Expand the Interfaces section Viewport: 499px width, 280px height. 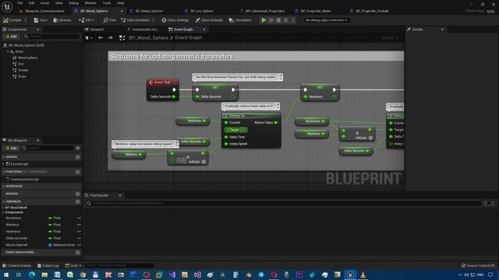[x=3, y=186]
